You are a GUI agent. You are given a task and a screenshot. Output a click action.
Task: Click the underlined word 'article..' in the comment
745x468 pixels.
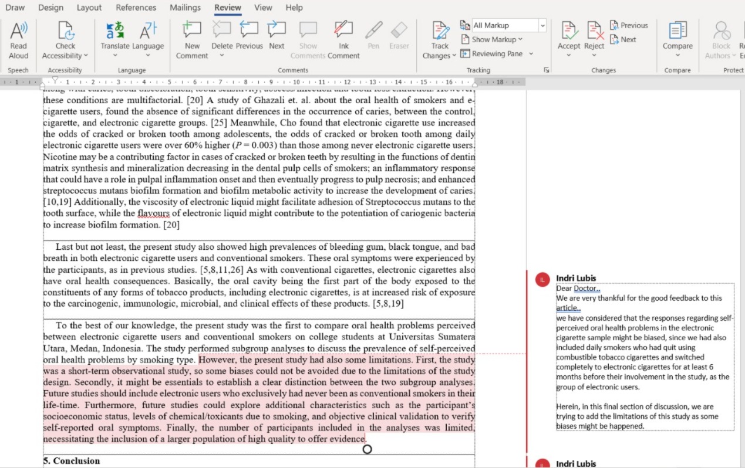568,308
